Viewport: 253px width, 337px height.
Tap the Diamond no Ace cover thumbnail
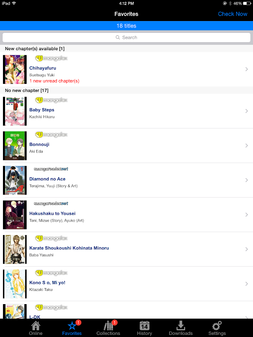click(15, 180)
